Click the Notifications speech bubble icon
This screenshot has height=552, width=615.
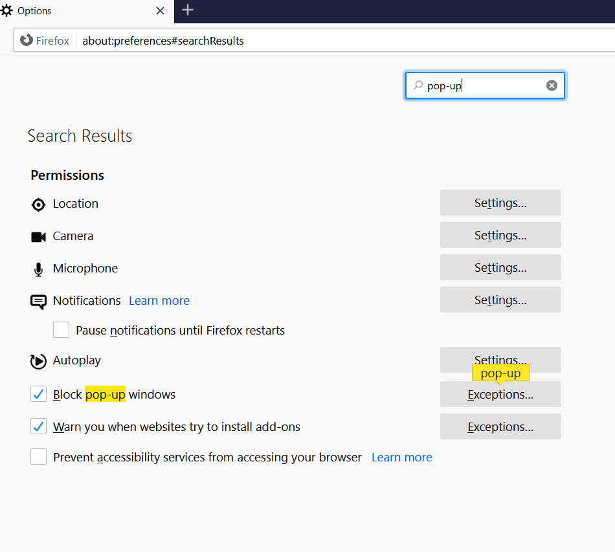click(38, 302)
